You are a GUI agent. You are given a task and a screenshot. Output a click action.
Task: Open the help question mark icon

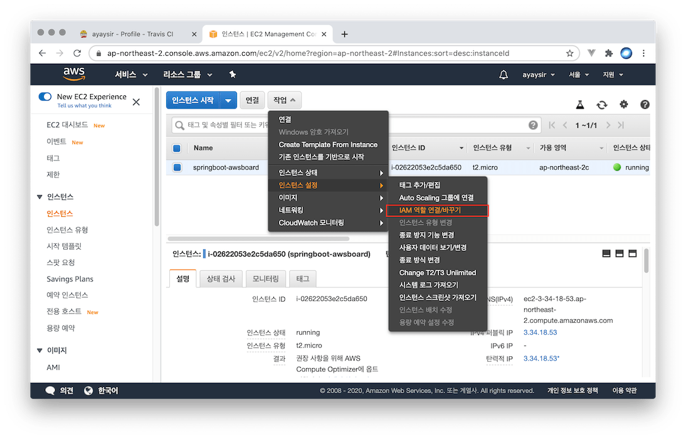(644, 105)
